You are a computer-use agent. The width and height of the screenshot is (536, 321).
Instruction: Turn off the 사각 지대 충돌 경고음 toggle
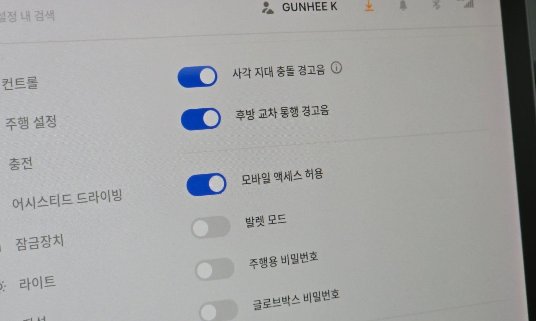[x=198, y=77]
